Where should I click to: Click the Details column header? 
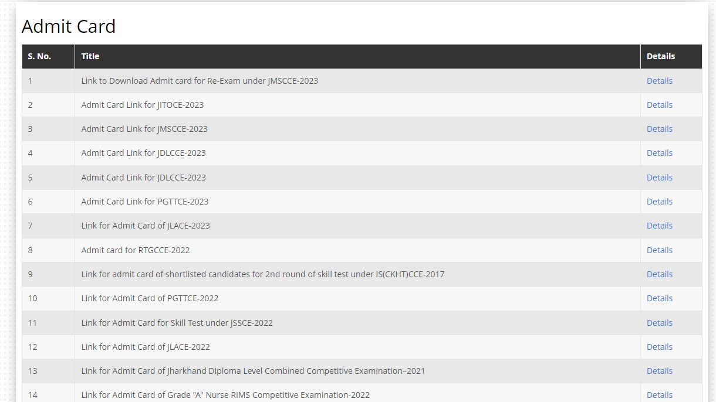(x=660, y=56)
